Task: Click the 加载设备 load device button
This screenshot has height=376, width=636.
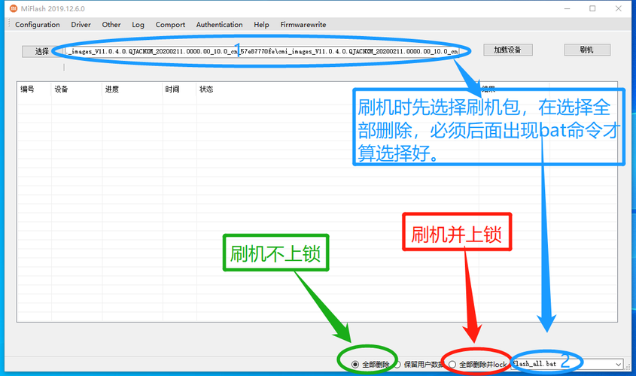Action: pyautogui.click(x=507, y=50)
